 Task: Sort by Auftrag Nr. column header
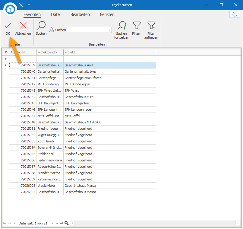pos(23,52)
